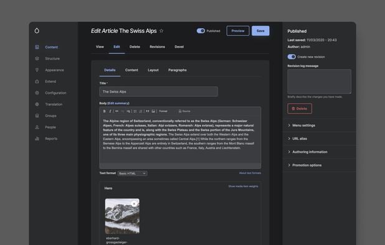Open Structure in sidebar menu
The height and width of the screenshot is (245, 385).
pos(52,58)
